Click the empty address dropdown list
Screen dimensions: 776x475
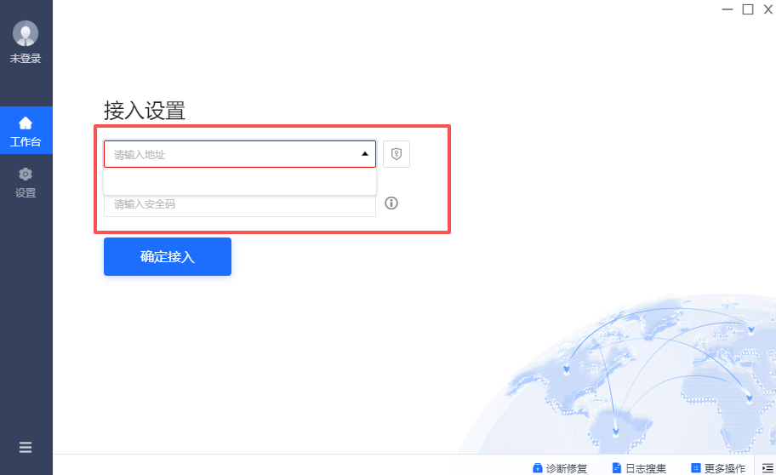[240, 181]
